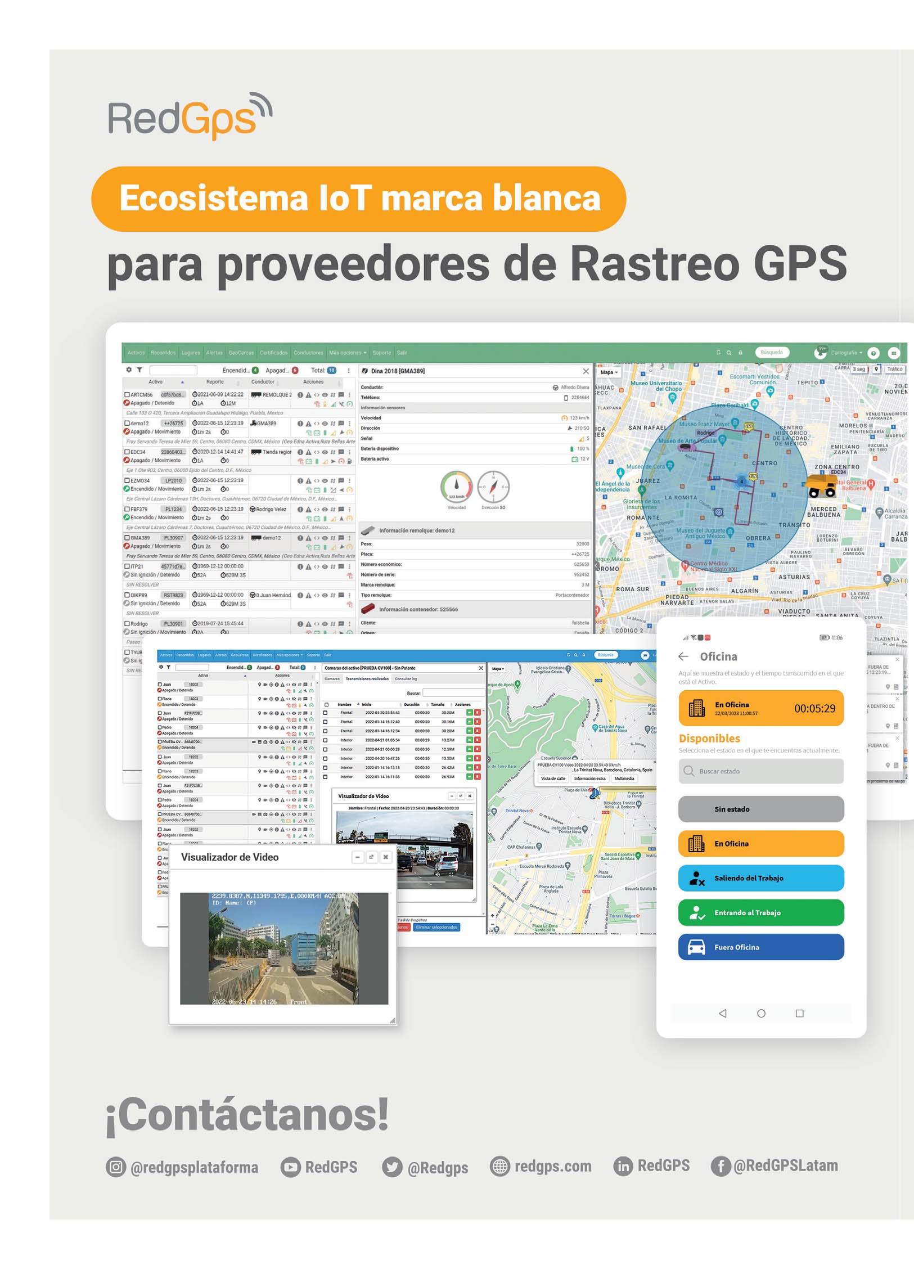
Task: Open the kebab menu beside Total counter, green window
Action: pos(349,371)
